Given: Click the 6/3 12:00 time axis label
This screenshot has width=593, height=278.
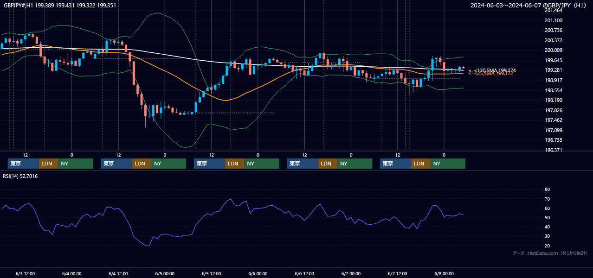Looking at the screenshot, I should (x=25, y=273).
